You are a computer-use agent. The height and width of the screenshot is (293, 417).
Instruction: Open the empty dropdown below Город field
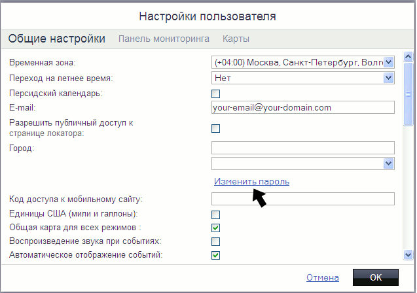388,164
